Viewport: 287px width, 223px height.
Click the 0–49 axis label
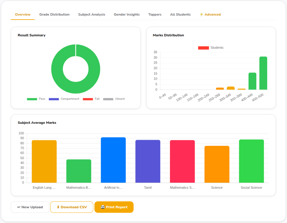coord(162,96)
